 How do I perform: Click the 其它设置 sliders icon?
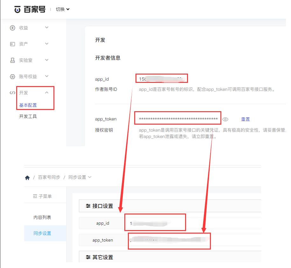tap(88, 257)
